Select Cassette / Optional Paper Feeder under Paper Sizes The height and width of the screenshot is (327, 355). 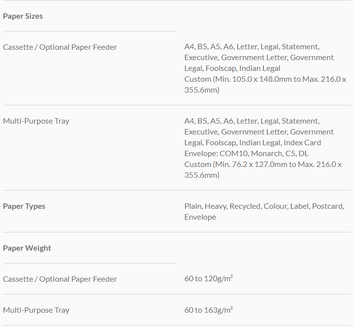[60, 47]
